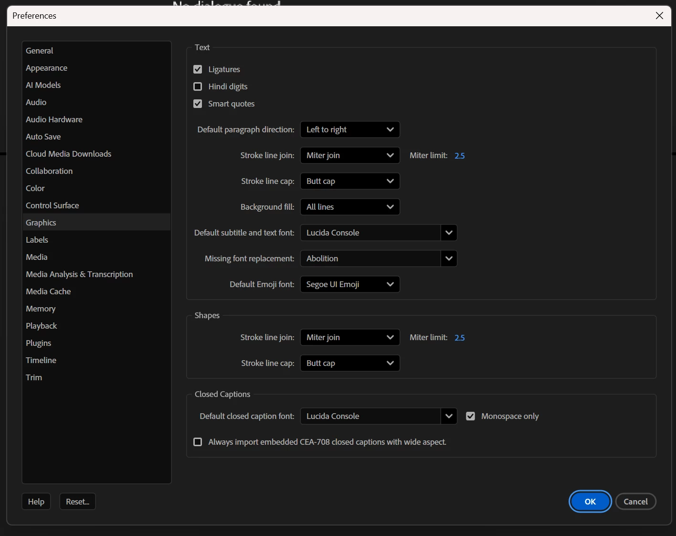Open Control Surface preferences
676x536 pixels.
pyautogui.click(x=96, y=205)
